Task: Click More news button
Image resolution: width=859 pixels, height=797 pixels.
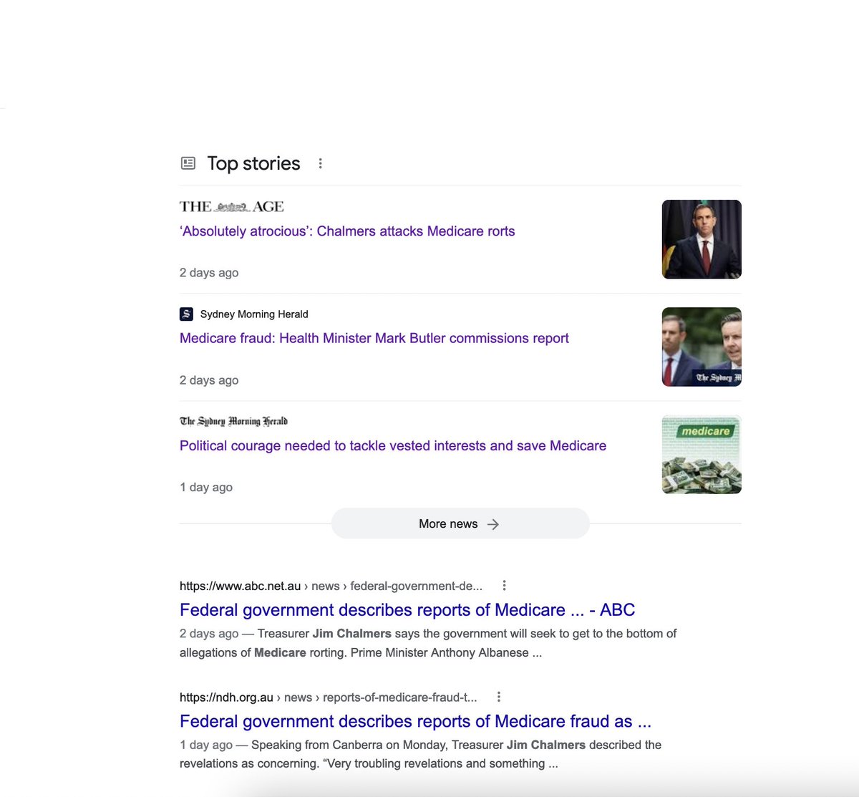Action: pos(460,523)
